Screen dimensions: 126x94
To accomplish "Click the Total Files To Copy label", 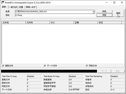I will click(9, 76).
